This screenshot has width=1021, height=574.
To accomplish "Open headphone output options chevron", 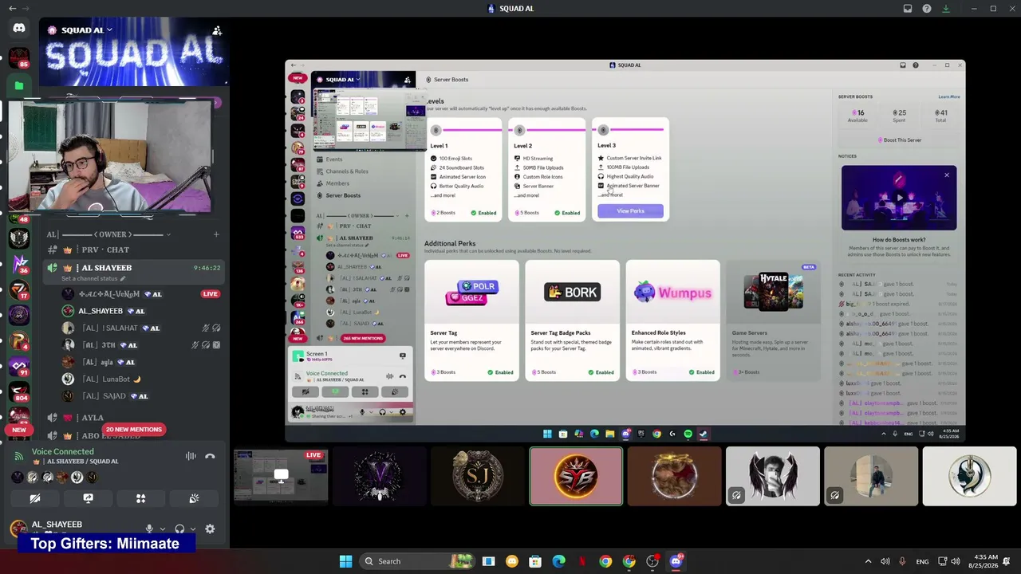I will click(x=192, y=529).
